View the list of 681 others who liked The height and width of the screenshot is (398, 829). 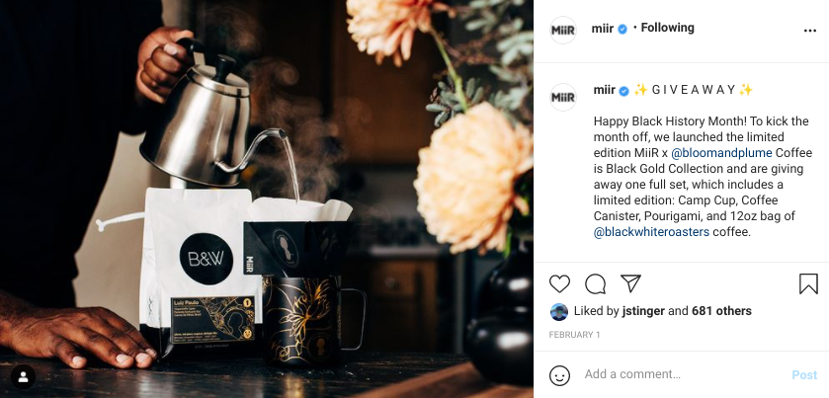click(721, 311)
